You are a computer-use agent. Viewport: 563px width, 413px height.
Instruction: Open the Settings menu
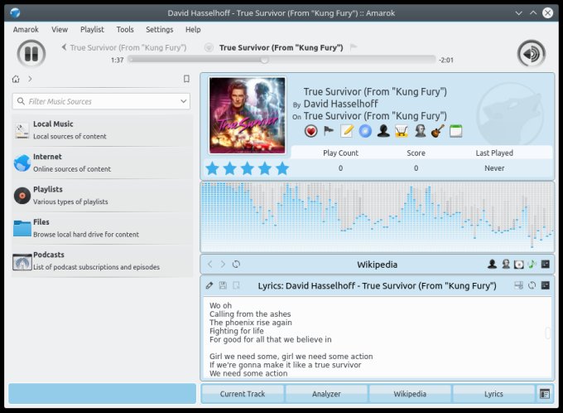coord(160,30)
